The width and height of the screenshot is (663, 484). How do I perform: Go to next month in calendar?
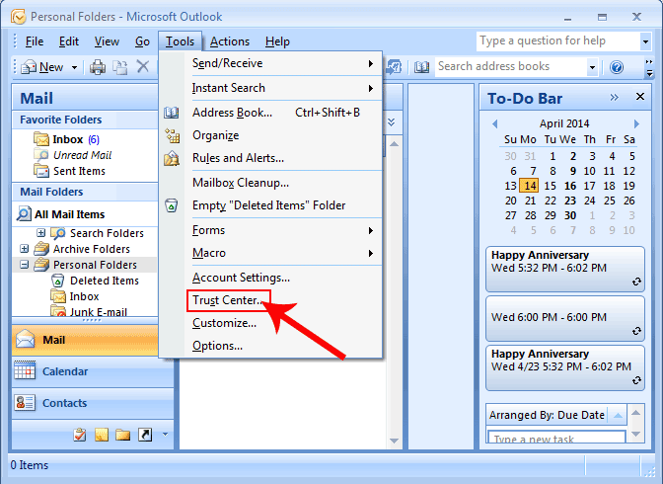pos(636,123)
